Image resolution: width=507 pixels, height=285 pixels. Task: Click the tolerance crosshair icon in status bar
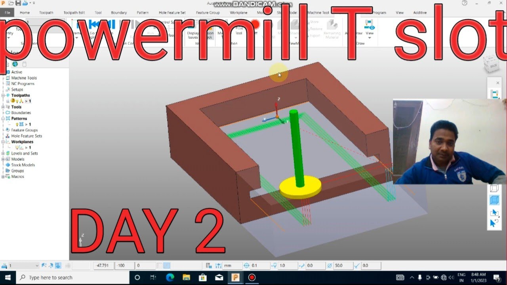tap(246, 266)
